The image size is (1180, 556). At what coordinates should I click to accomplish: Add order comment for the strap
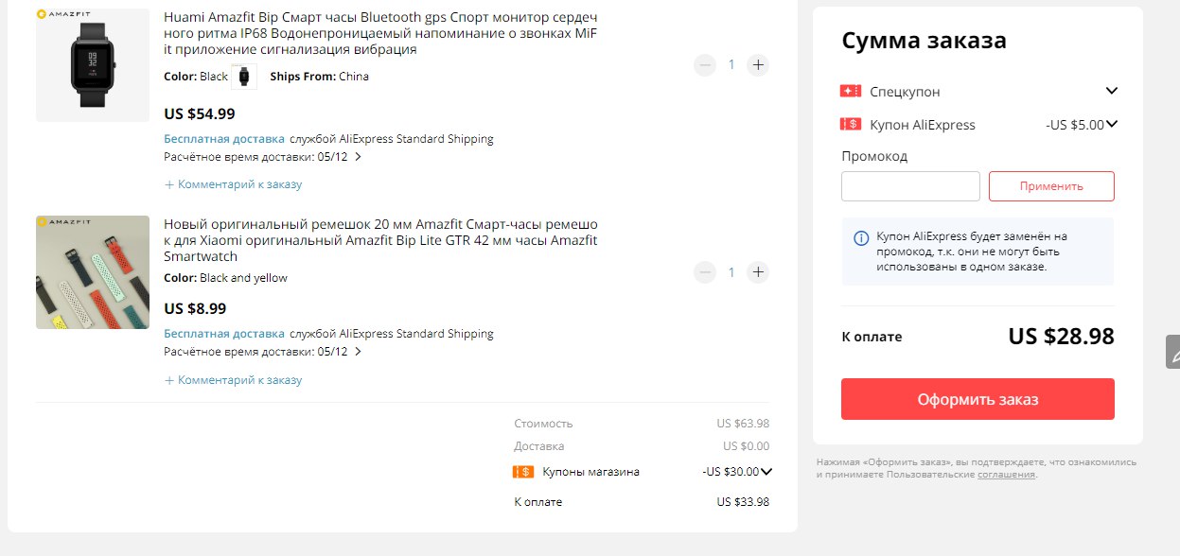coord(233,380)
